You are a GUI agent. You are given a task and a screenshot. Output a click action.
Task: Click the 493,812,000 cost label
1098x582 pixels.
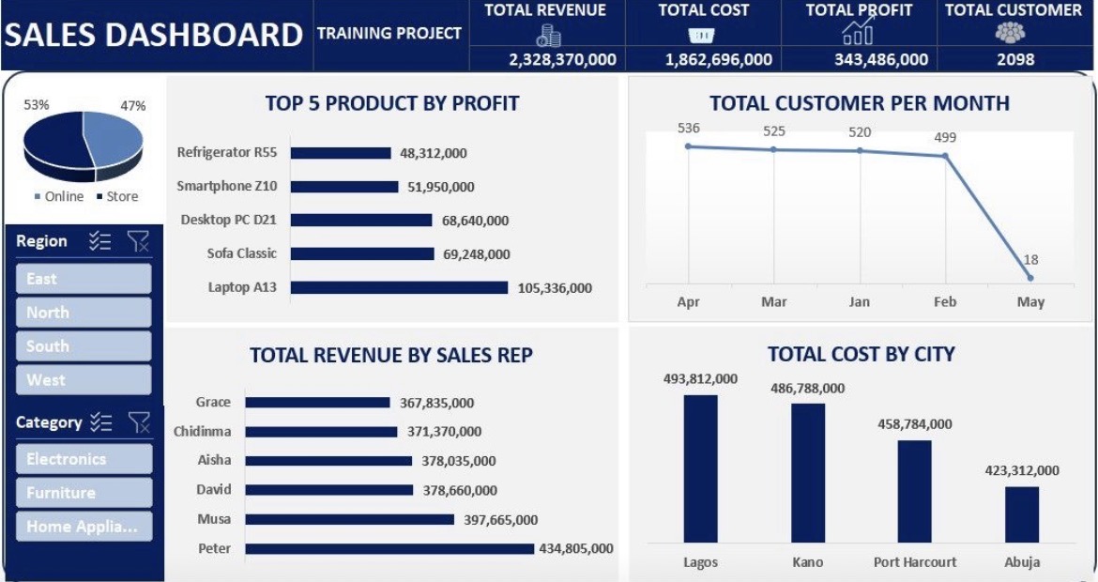[701, 379]
